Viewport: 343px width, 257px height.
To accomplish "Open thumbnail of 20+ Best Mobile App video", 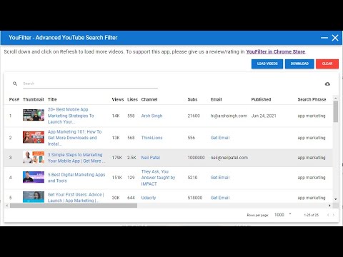I will point(34,115).
